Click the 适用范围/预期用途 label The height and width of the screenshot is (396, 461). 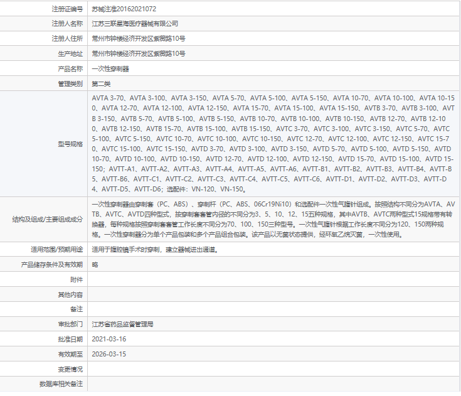click(x=57, y=250)
